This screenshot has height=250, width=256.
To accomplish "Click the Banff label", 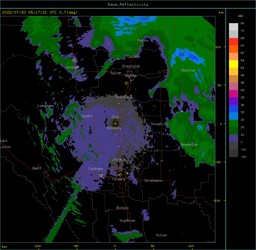I will [37, 168].
